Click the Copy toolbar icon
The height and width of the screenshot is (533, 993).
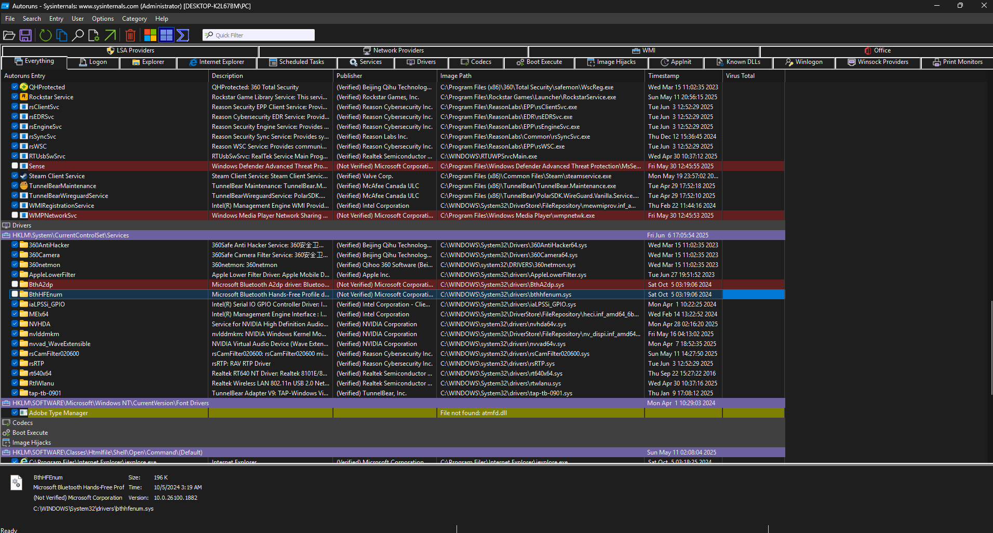click(62, 35)
